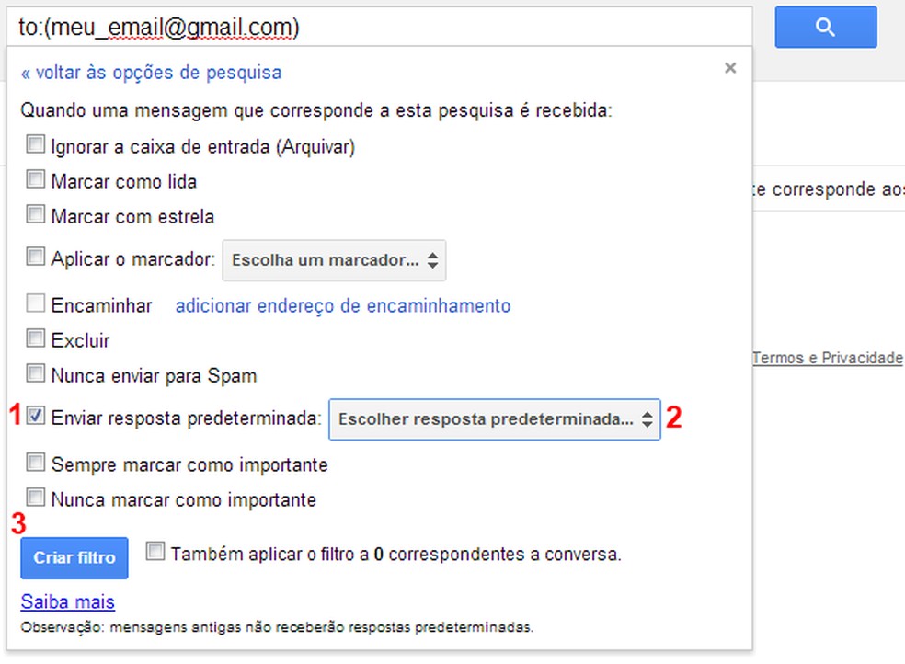Click the blue magnifier search button

pyautogui.click(x=825, y=27)
